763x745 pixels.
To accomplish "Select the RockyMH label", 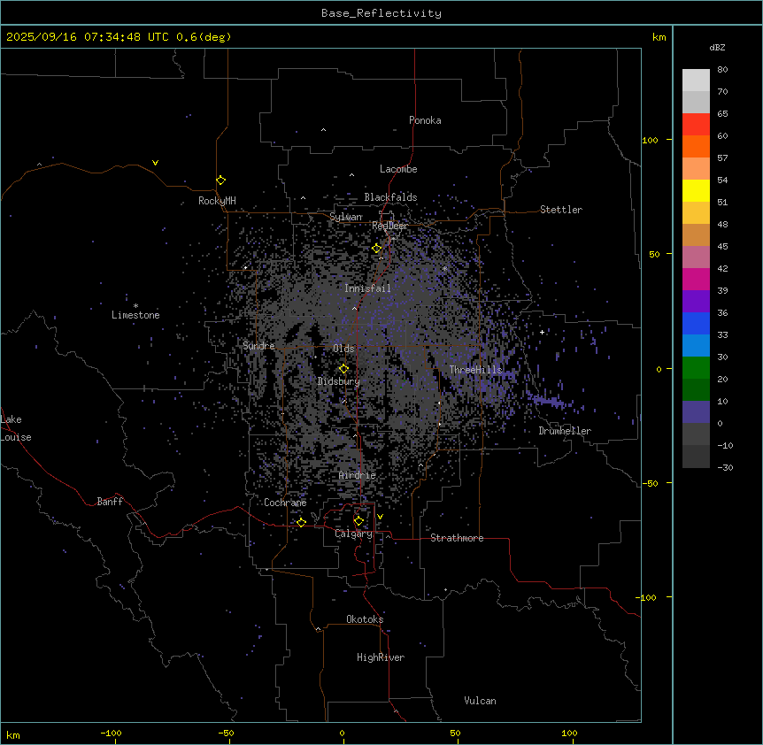I will pyautogui.click(x=217, y=201).
